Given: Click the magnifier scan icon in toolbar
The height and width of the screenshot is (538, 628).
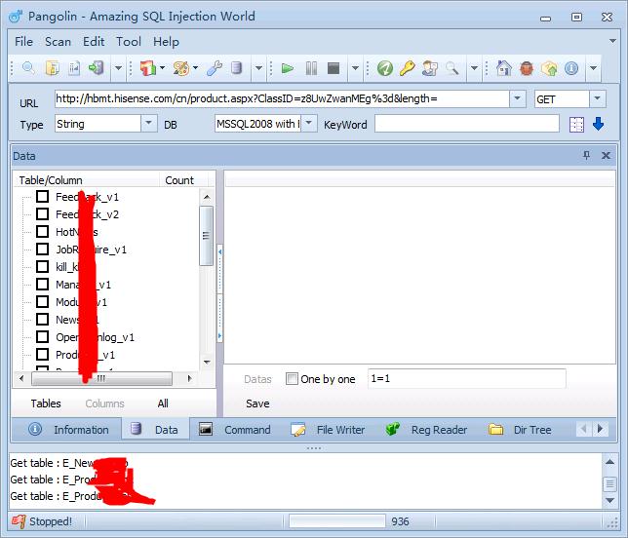Looking at the screenshot, I should (x=28, y=68).
